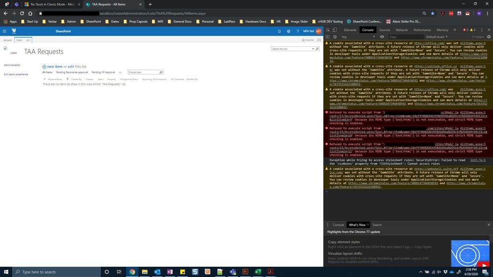Open Windows Start menu
This screenshot has width=493, height=277.
tap(6, 272)
